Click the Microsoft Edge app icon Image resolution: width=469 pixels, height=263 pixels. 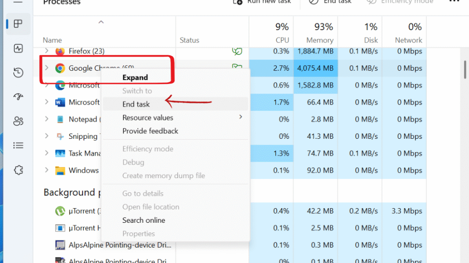pos(60,85)
